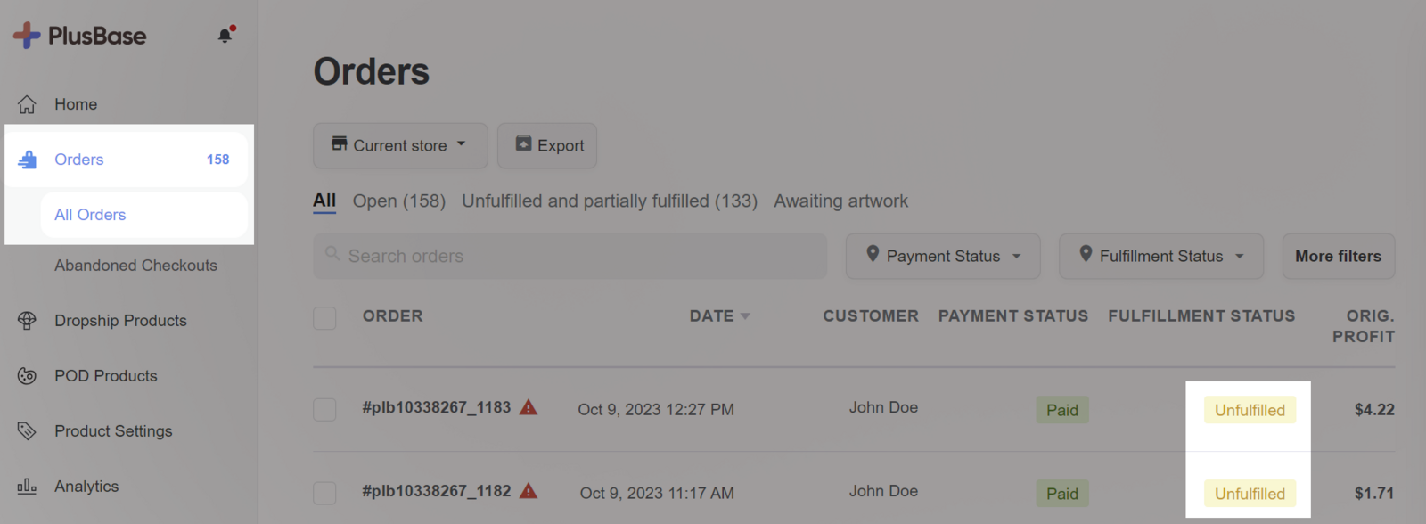Click the Export button
Viewport: 1426px width, 524px height.
(x=547, y=145)
